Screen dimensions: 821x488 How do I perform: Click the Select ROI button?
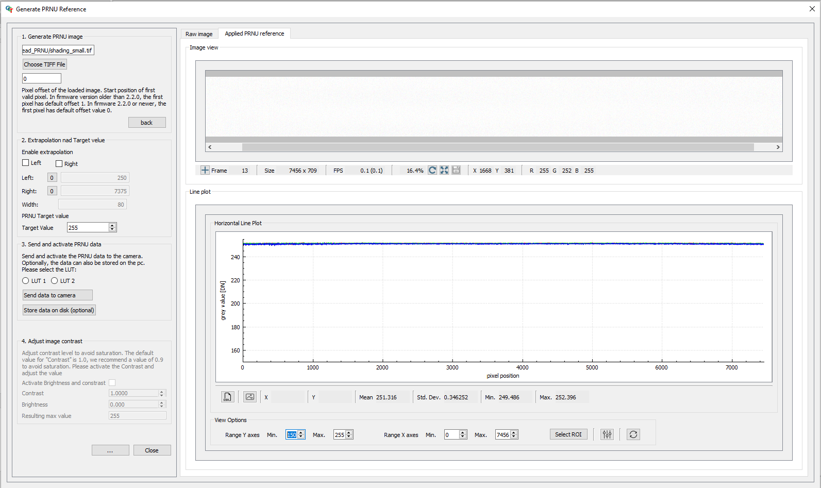pyautogui.click(x=568, y=434)
